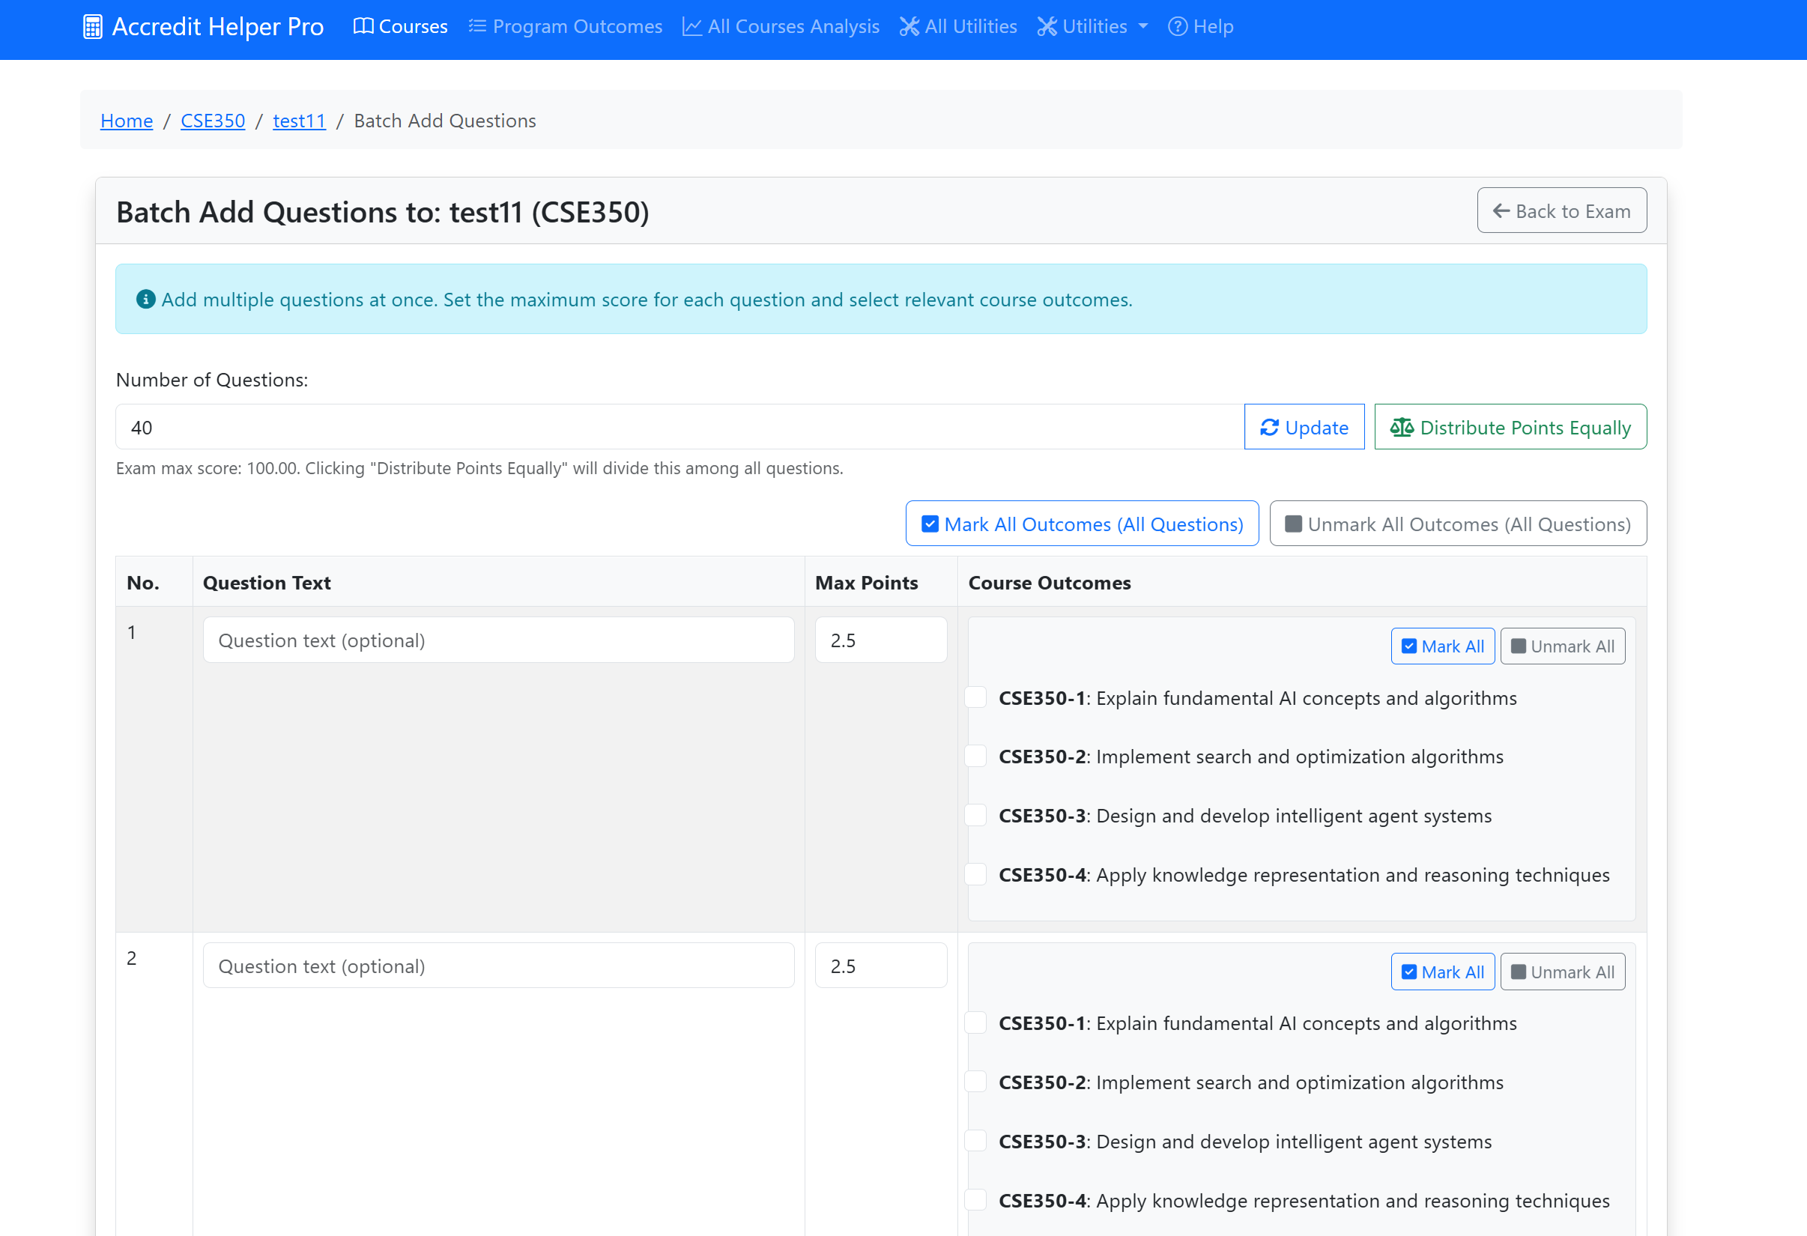The height and width of the screenshot is (1236, 1807).
Task: Check CSE350-1 outcome for question 1
Action: tap(976, 697)
